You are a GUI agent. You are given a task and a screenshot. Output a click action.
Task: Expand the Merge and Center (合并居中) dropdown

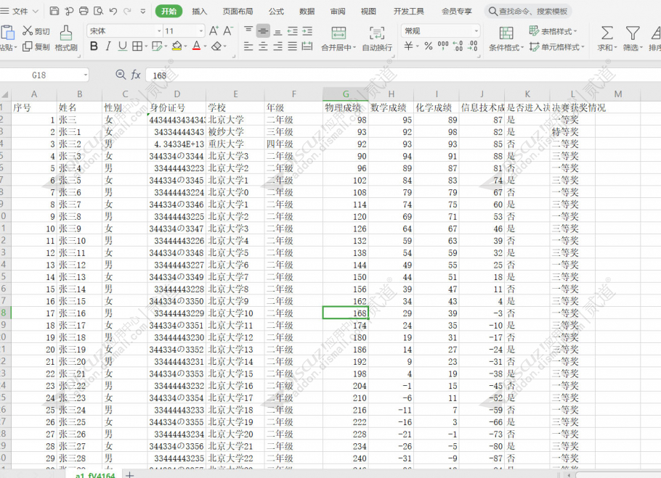pyautogui.click(x=354, y=48)
